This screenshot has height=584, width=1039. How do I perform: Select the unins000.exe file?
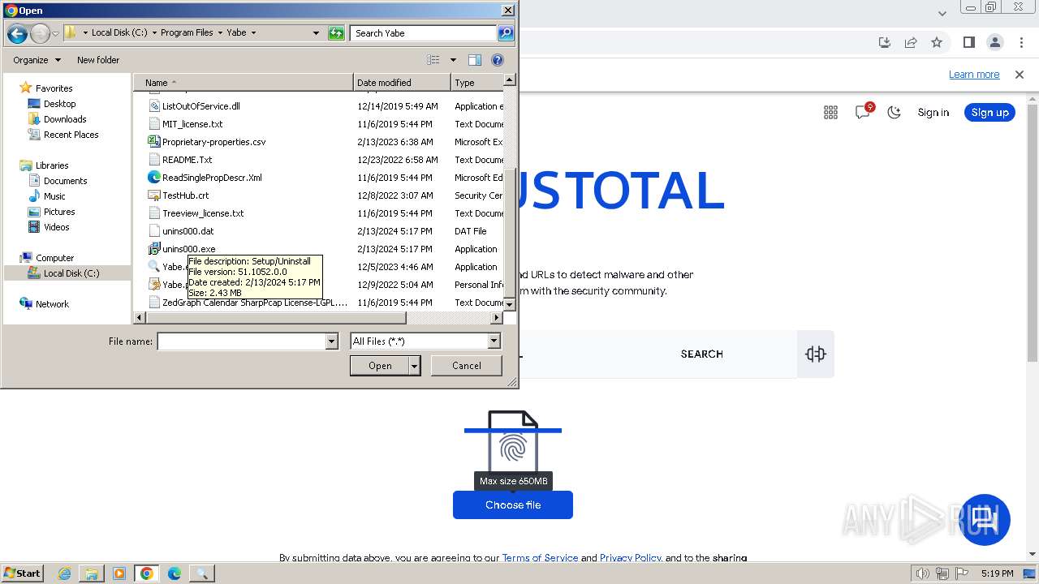(x=188, y=249)
